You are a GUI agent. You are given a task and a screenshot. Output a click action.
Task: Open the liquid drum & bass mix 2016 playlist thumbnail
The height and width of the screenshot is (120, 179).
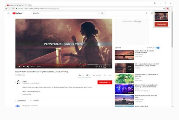pos(124,68)
